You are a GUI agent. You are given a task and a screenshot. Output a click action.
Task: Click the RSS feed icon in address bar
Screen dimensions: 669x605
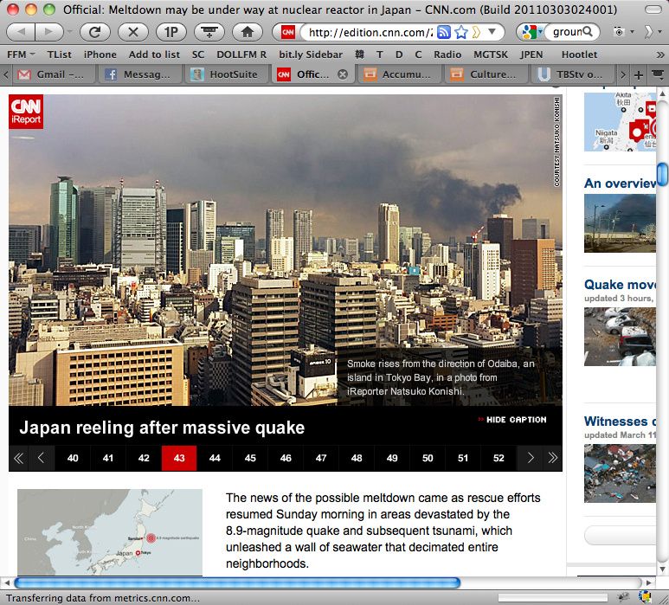(444, 32)
